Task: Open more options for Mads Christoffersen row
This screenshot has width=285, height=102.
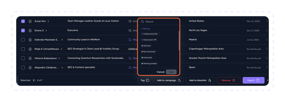Action: (267, 49)
